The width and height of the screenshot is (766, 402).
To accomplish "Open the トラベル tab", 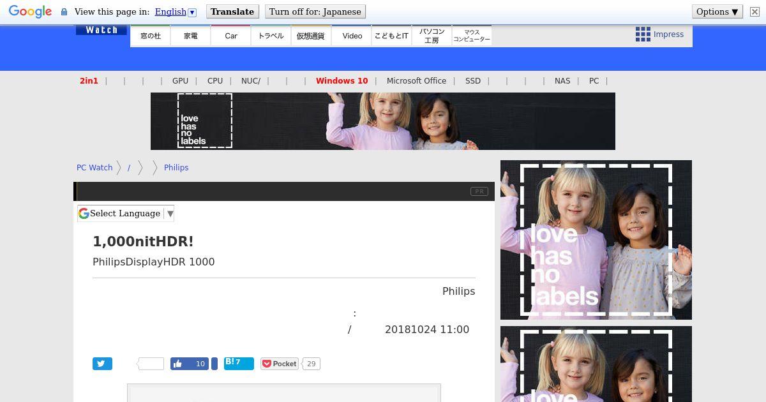I will (271, 36).
